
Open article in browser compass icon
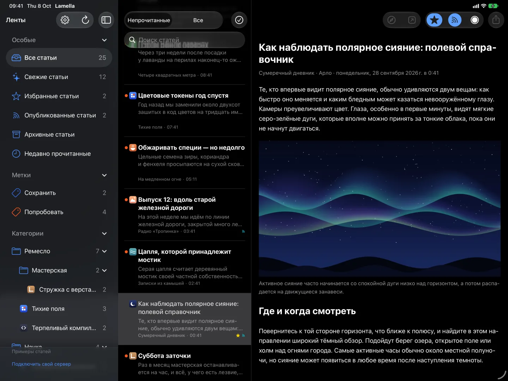pos(392,20)
